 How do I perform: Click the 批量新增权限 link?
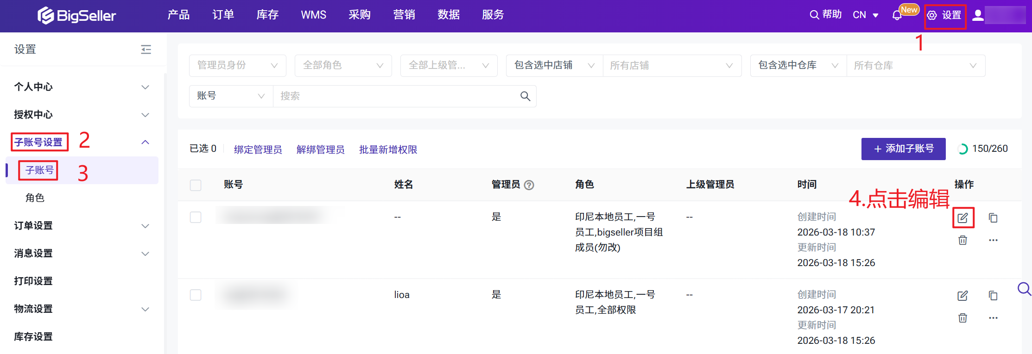[388, 149]
